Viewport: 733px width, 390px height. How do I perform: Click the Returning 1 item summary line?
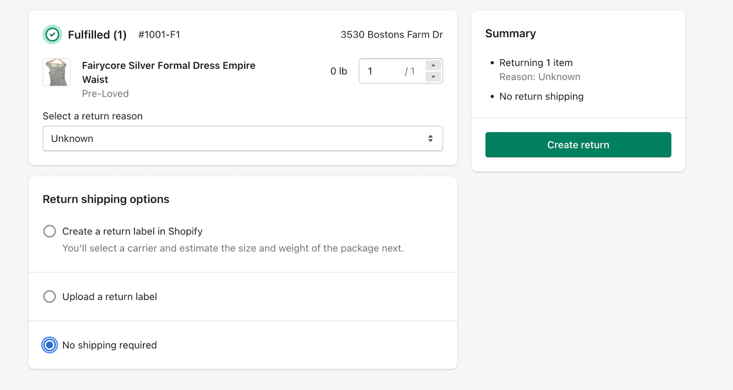[x=536, y=63]
